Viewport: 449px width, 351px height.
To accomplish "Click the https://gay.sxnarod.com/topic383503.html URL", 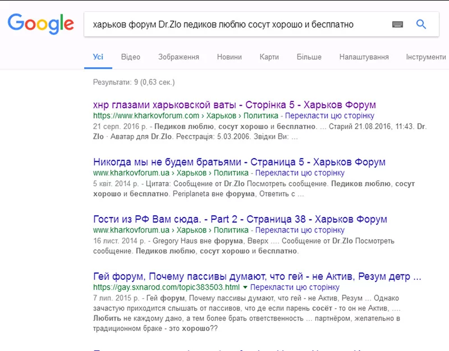I will coord(166,287).
